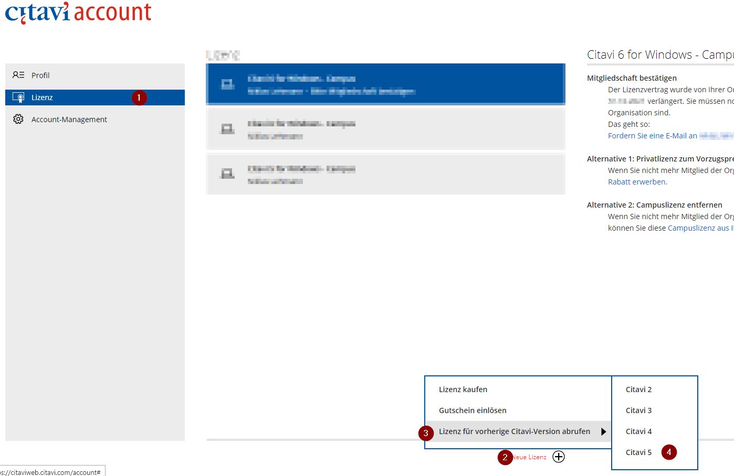This screenshot has height=476, width=734.
Task: Open the Profil section
Action: (x=95, y=75)
